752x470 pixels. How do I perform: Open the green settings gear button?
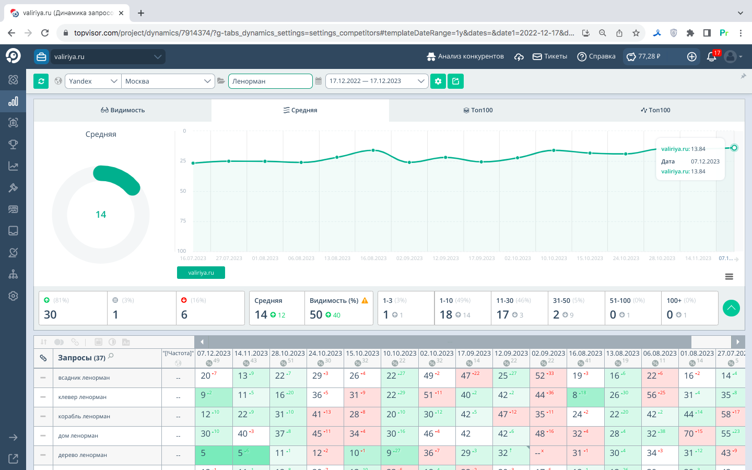[x=438, y=81]
